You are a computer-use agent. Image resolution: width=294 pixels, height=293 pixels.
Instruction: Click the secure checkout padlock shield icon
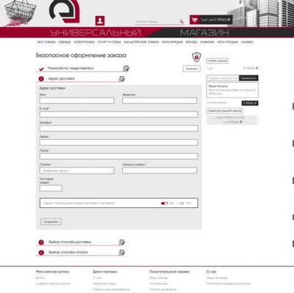tap(196, 57)
